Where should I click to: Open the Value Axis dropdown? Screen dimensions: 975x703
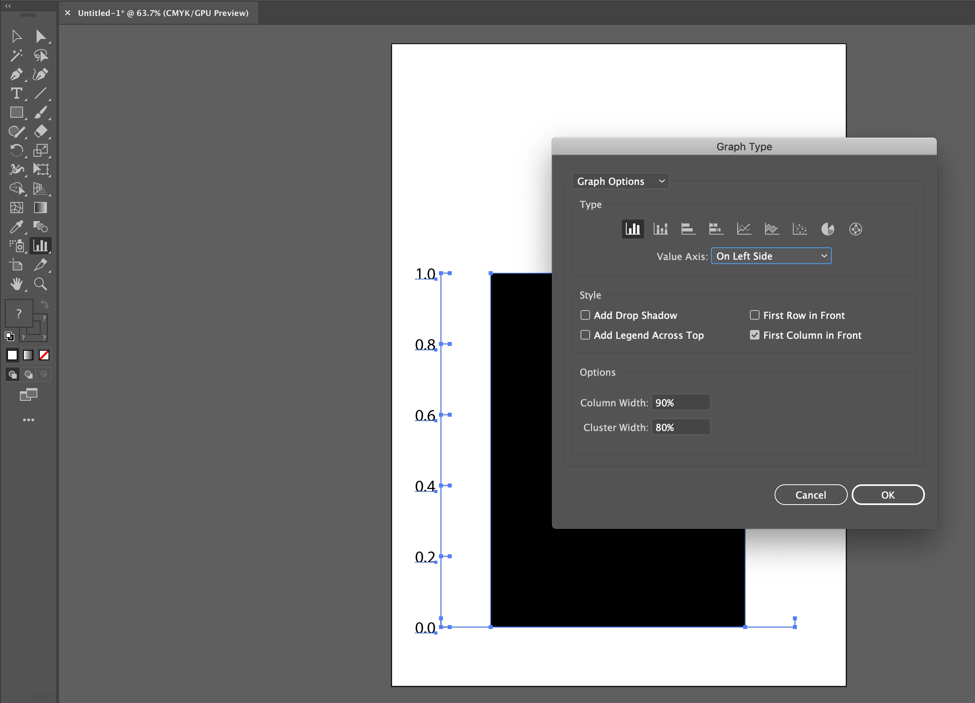tap(771, 256)
